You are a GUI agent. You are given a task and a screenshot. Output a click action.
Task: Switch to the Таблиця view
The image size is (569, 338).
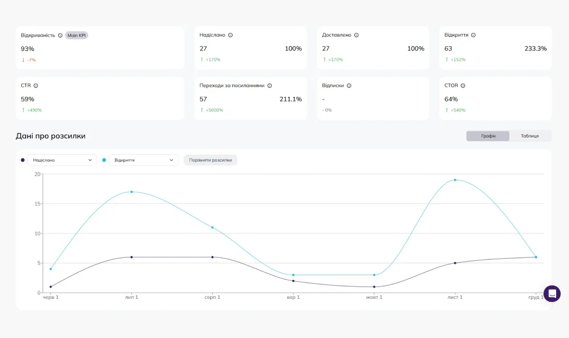coord(530,136)
